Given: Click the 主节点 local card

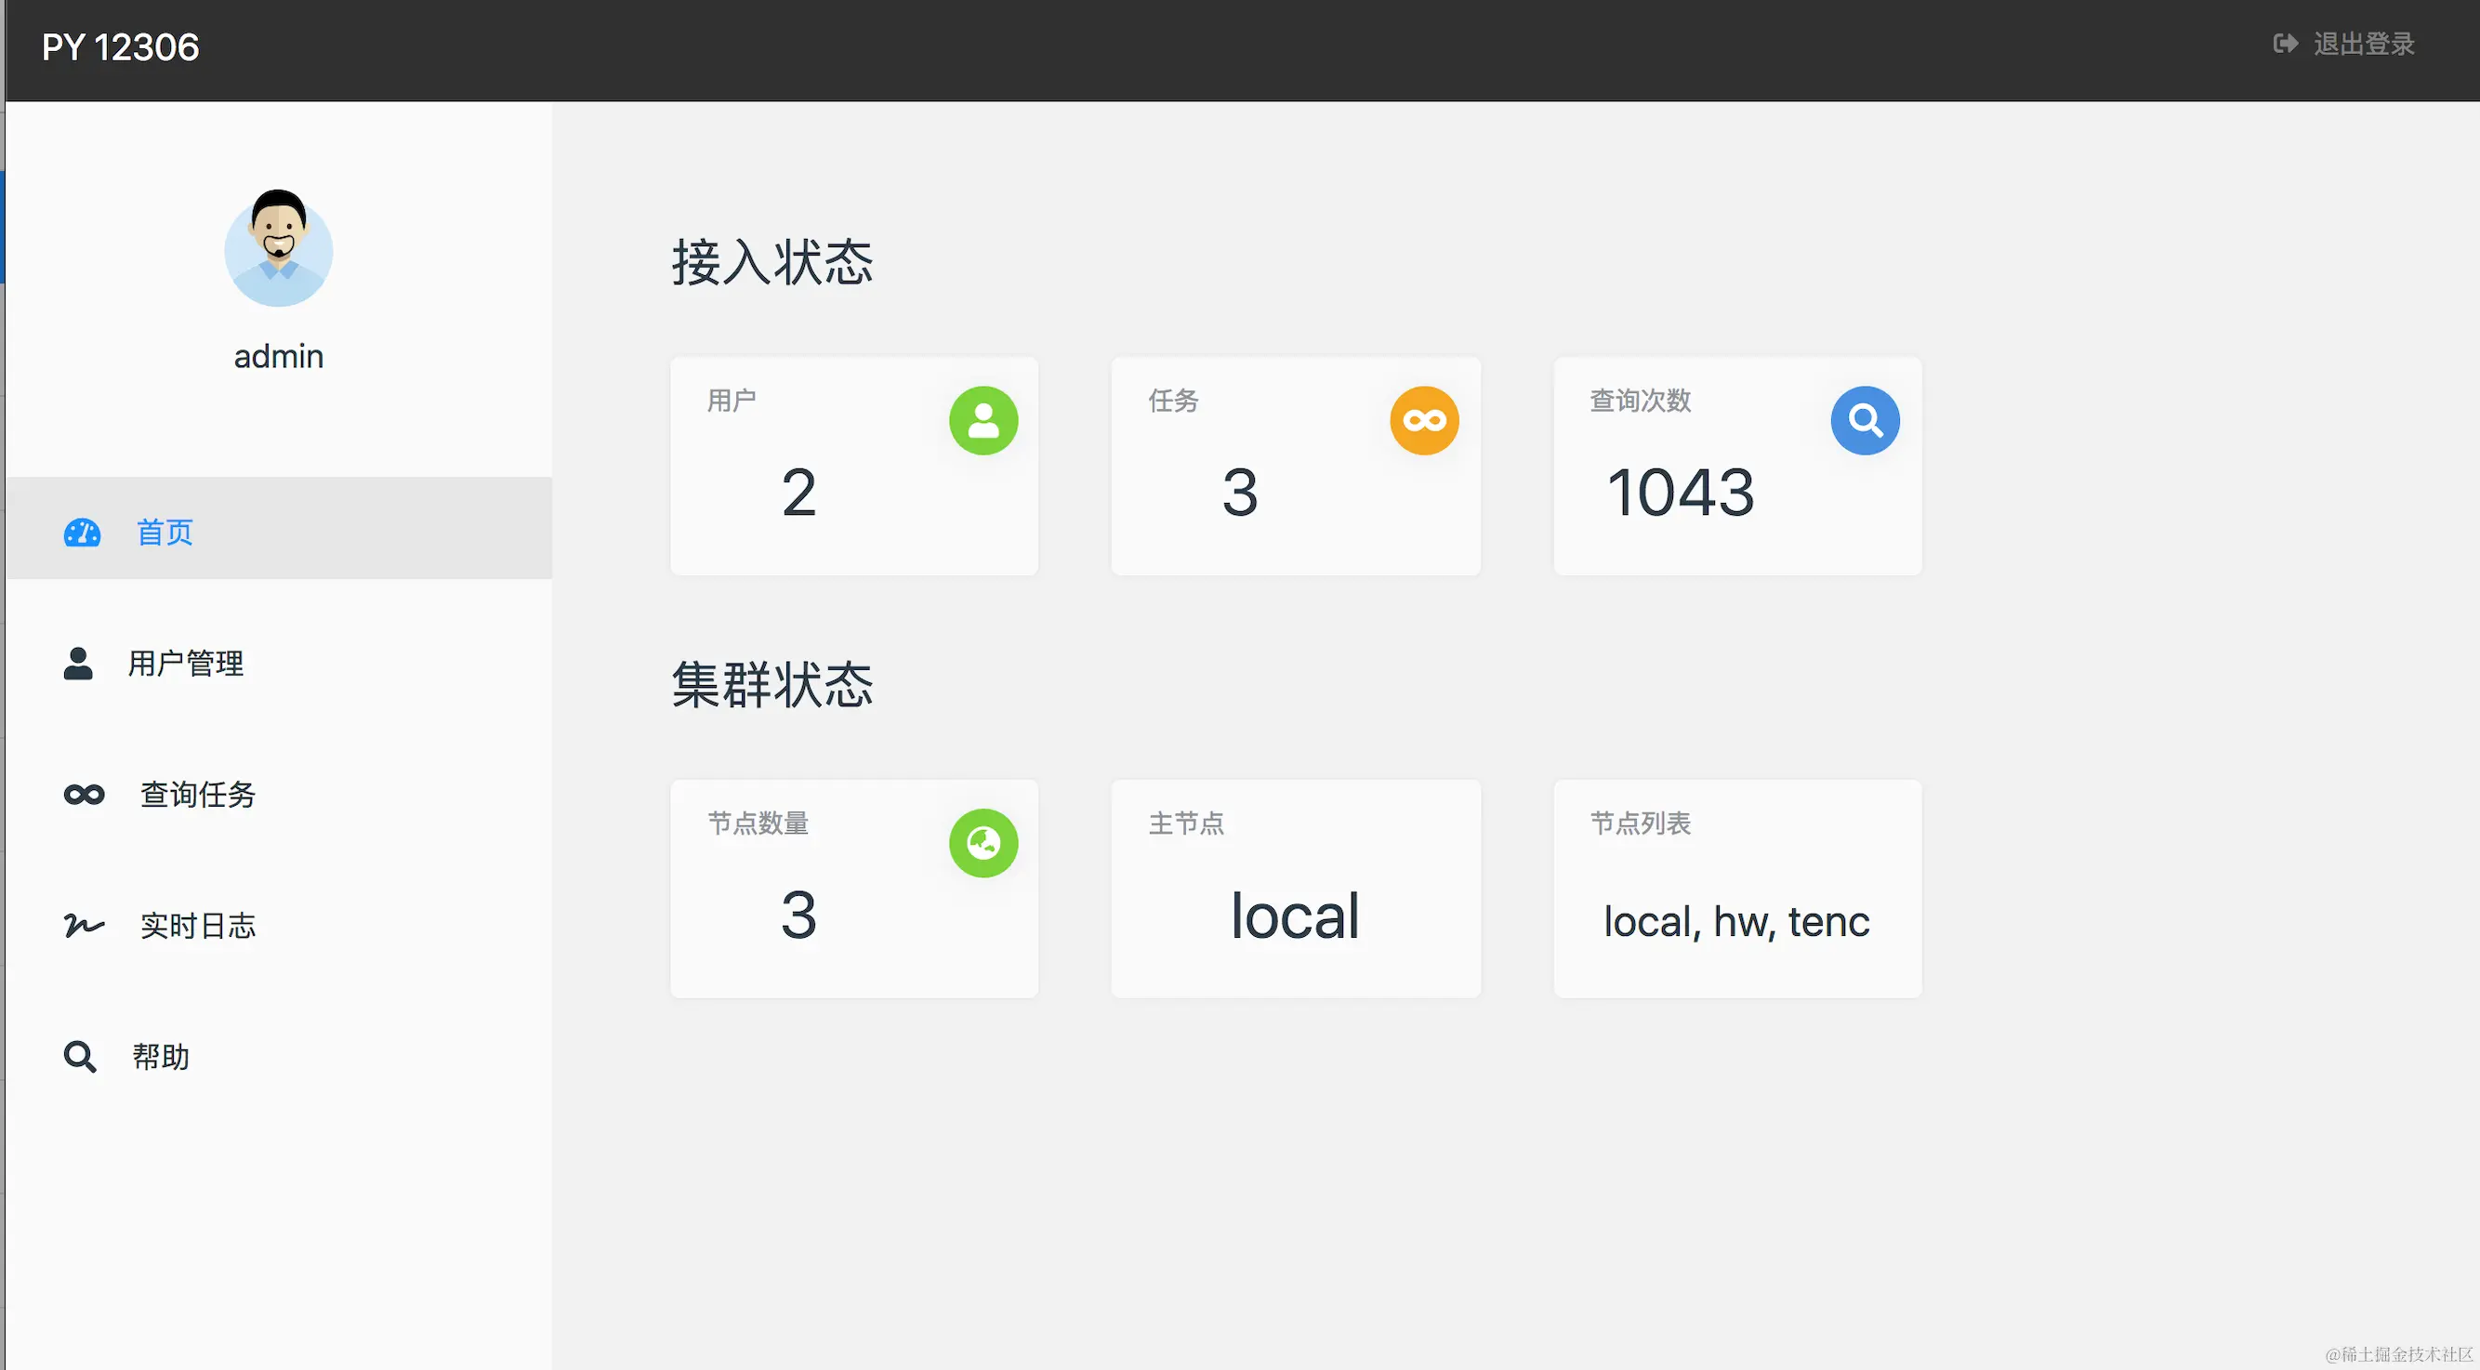Looking at the screenshot, I should coord(1295,889).
